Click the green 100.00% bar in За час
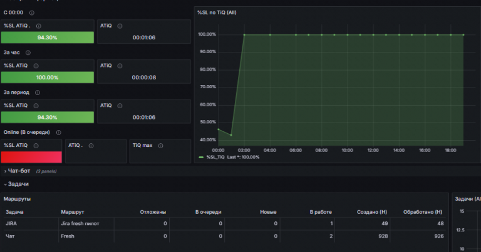 tap(47, 78)
